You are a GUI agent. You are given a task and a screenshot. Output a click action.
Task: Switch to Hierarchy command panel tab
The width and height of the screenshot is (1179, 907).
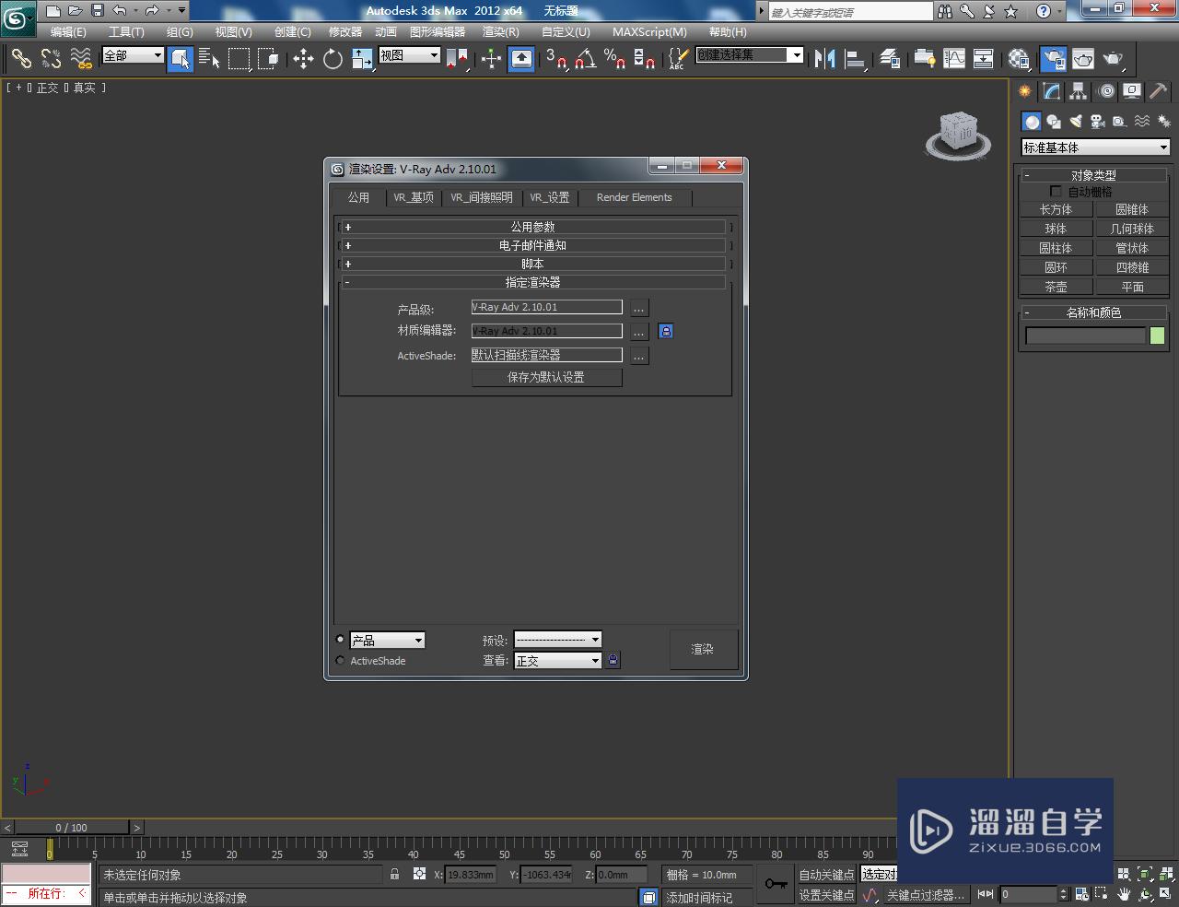pos(1078,91)
